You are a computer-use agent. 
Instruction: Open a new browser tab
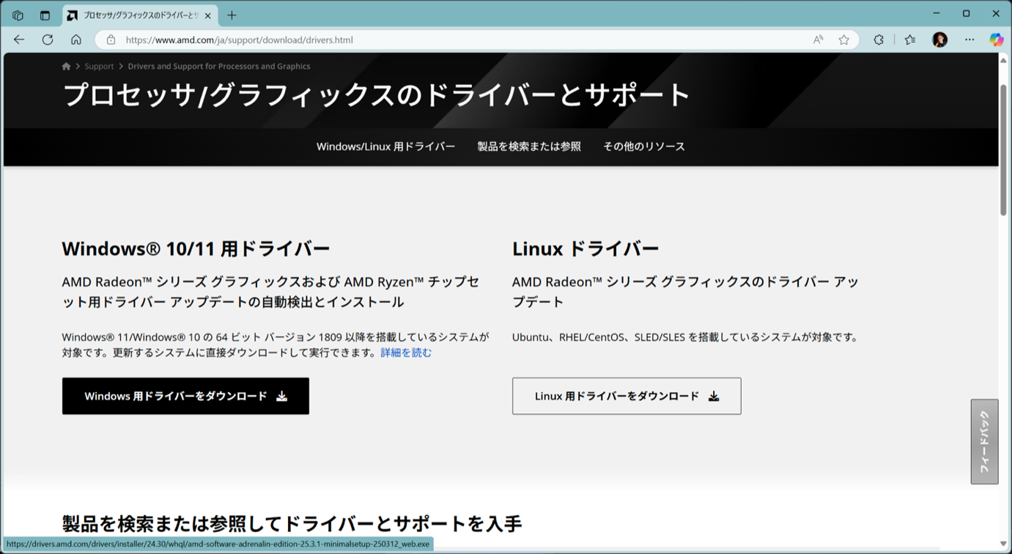click(x=232, y=15)
